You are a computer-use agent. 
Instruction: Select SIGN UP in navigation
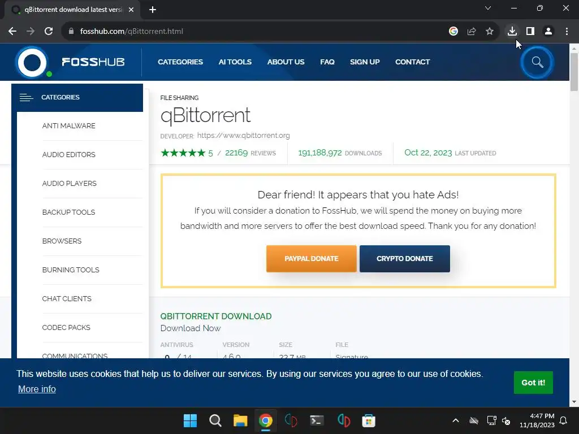click(x=365, y=62)
